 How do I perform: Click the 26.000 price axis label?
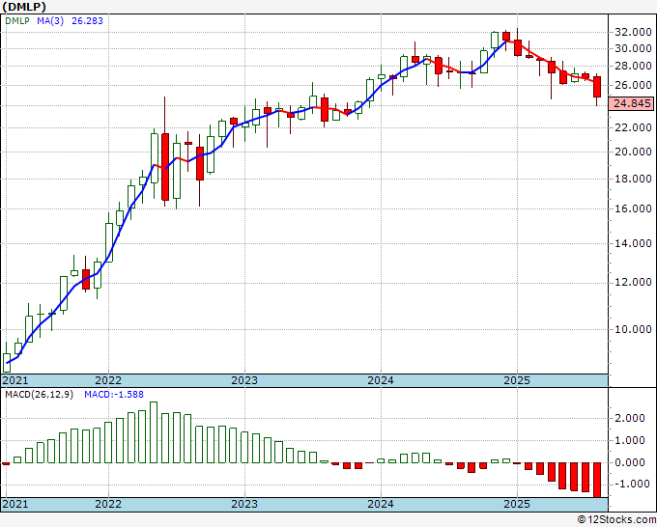633,85
